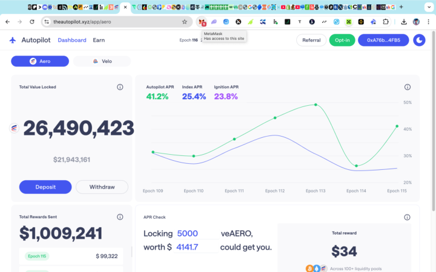Image resolution: width=436 pixels, height=272 pixels.
Task: Click the Deposit button
Action: [45, 187]
